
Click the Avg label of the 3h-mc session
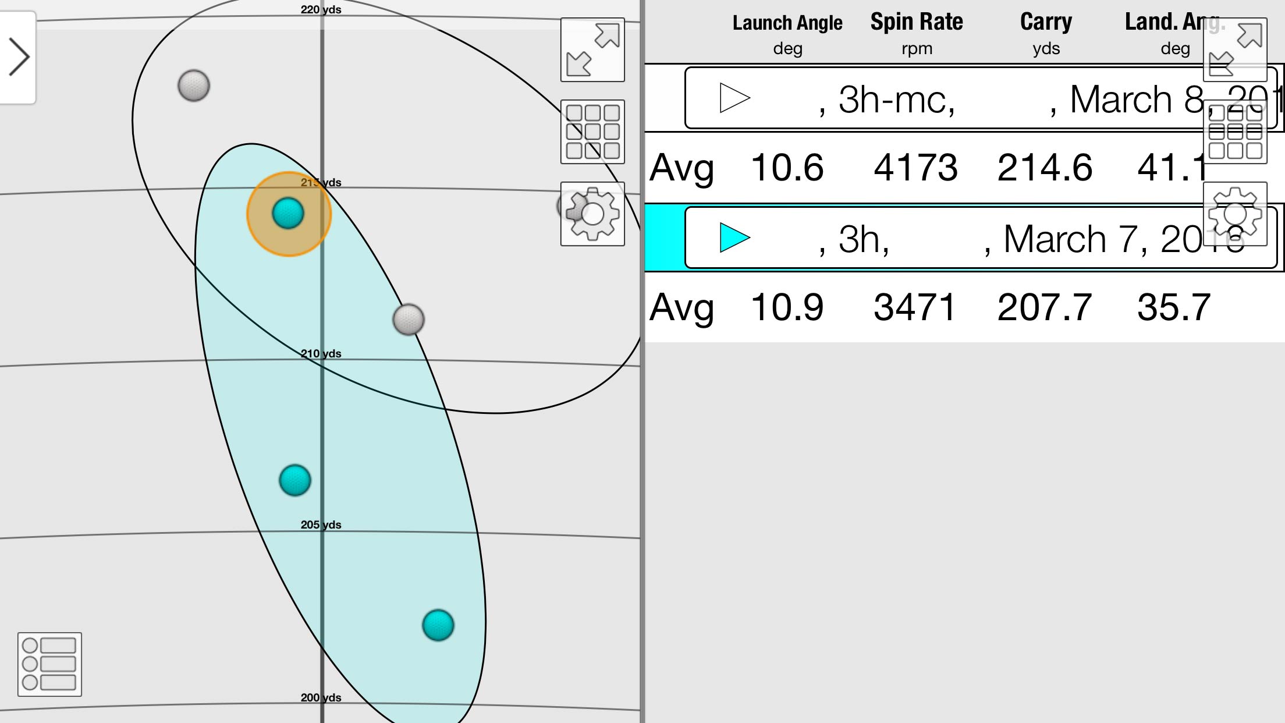[681, 169]
